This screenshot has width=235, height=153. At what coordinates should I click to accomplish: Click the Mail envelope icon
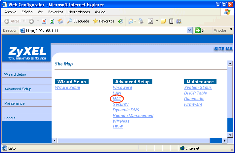(131, 21)
